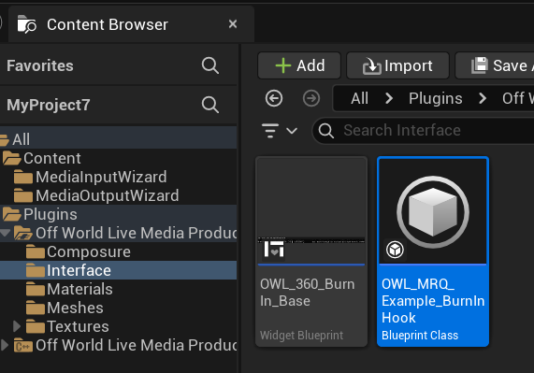This screenshot has width=534, height=373.
Task: Select the All root folder
Action: [x=118, y=139]
